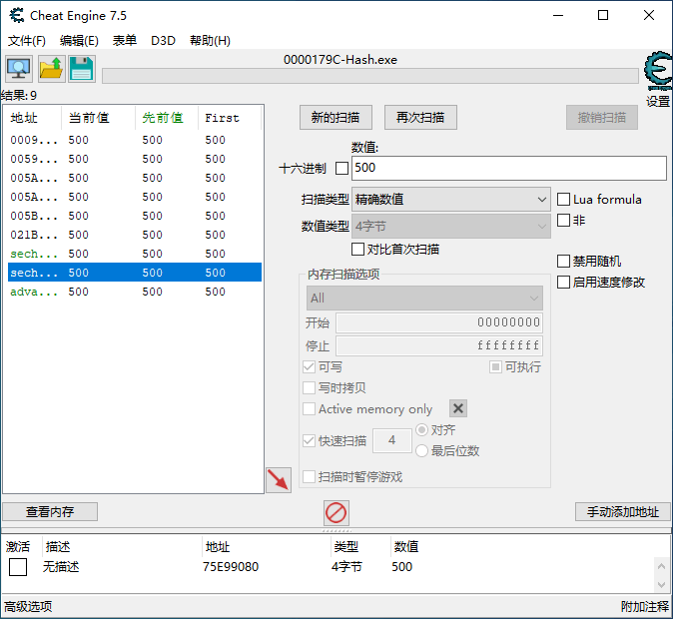This screenshot has width=673, height=619.
Task: Click 附加注释 at the bottom right
Action: pyautogui.click(x=645, y=607)
